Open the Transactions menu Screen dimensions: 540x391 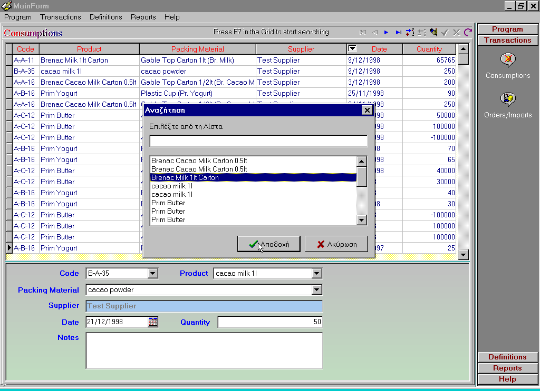(61, 17)
